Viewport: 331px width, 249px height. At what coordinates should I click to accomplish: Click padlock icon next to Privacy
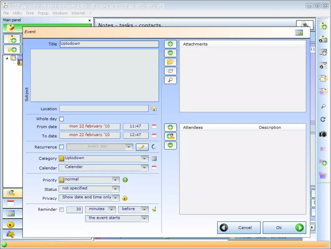pyautogui.click(x=125, y=198)
